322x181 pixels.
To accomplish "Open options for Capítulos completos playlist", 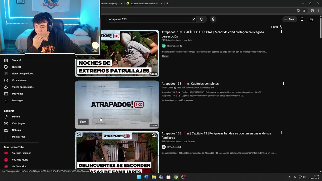I will 283,83.
